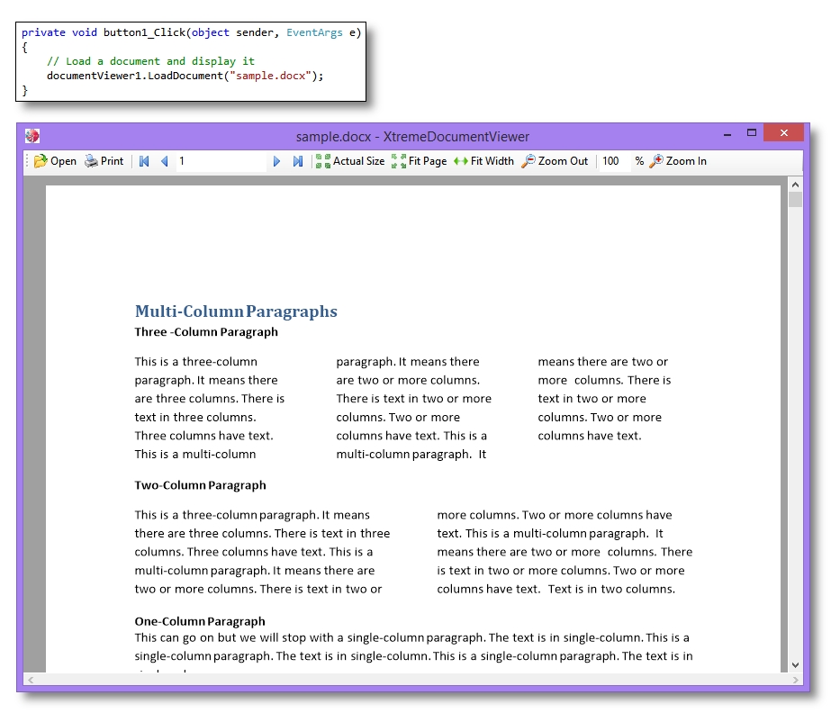Click the Print label in the toolbar

click(x=112, y=161)
